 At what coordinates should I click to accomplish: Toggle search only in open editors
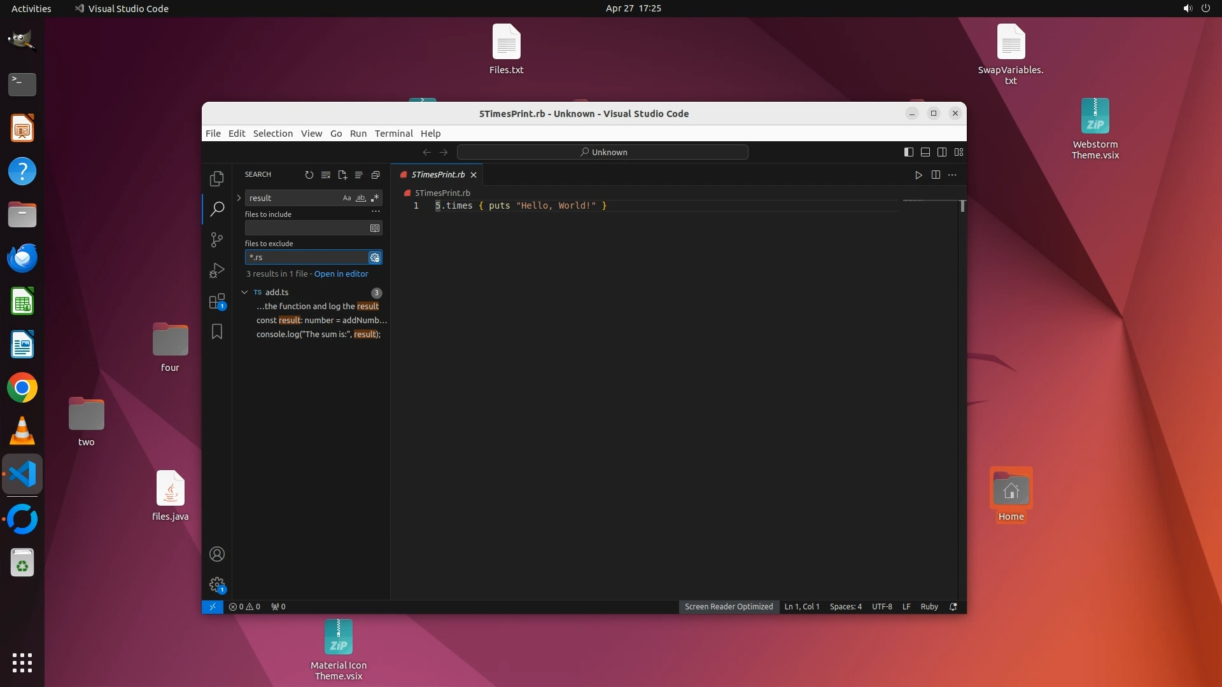(x=375, y=228)
